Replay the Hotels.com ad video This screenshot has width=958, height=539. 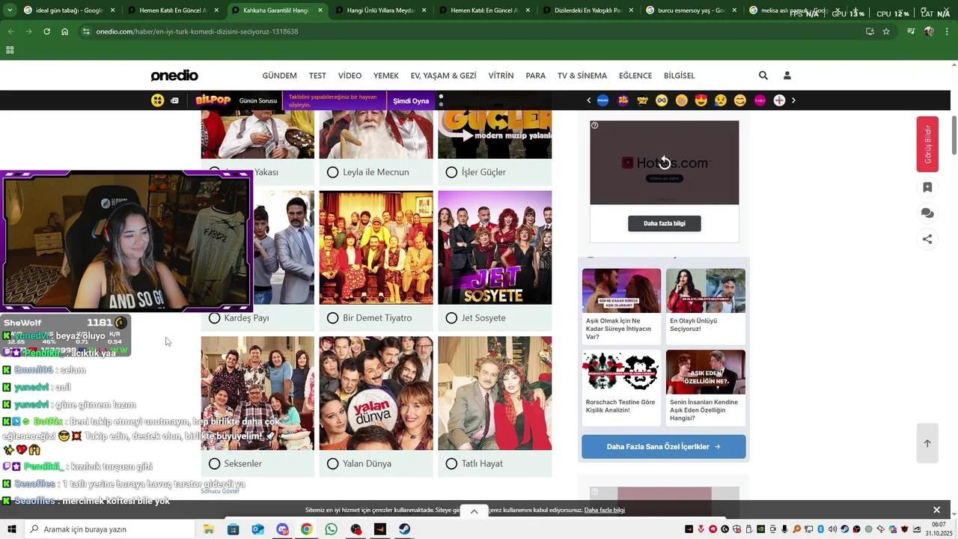pos(665,162)
